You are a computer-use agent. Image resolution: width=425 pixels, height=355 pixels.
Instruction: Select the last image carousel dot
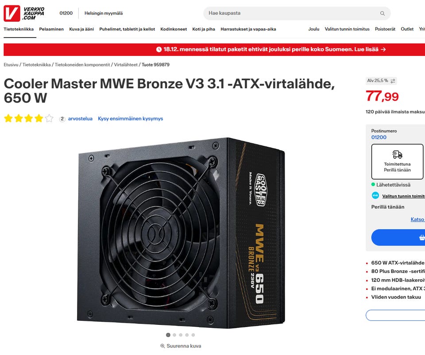click(193, 335)
